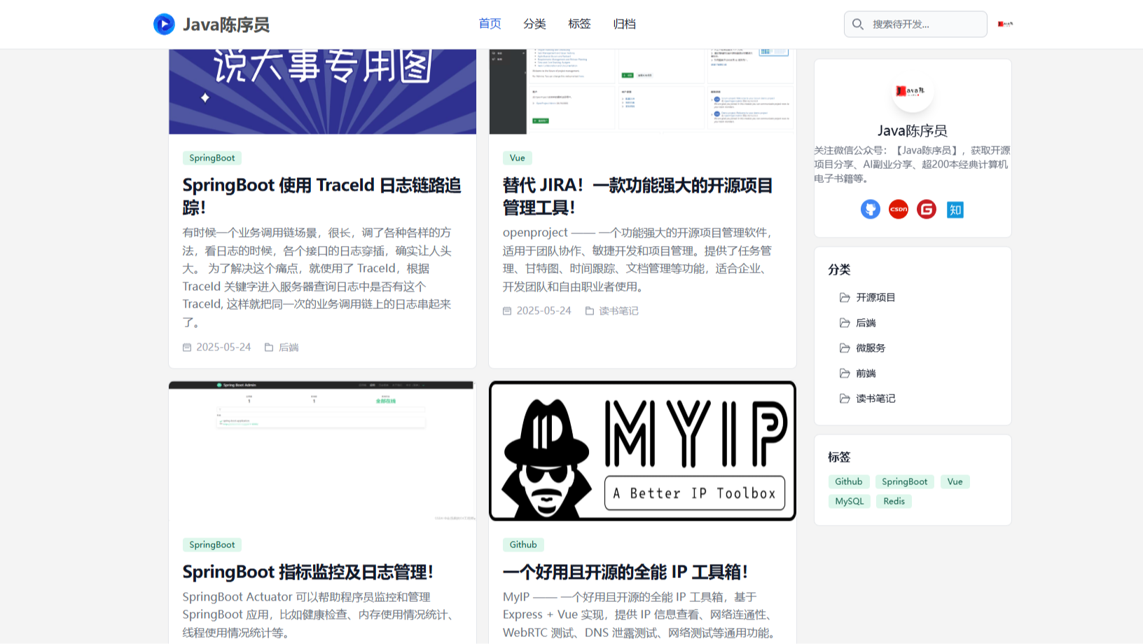Click SpringBoot tag on TraceId post

pos(212,158)
